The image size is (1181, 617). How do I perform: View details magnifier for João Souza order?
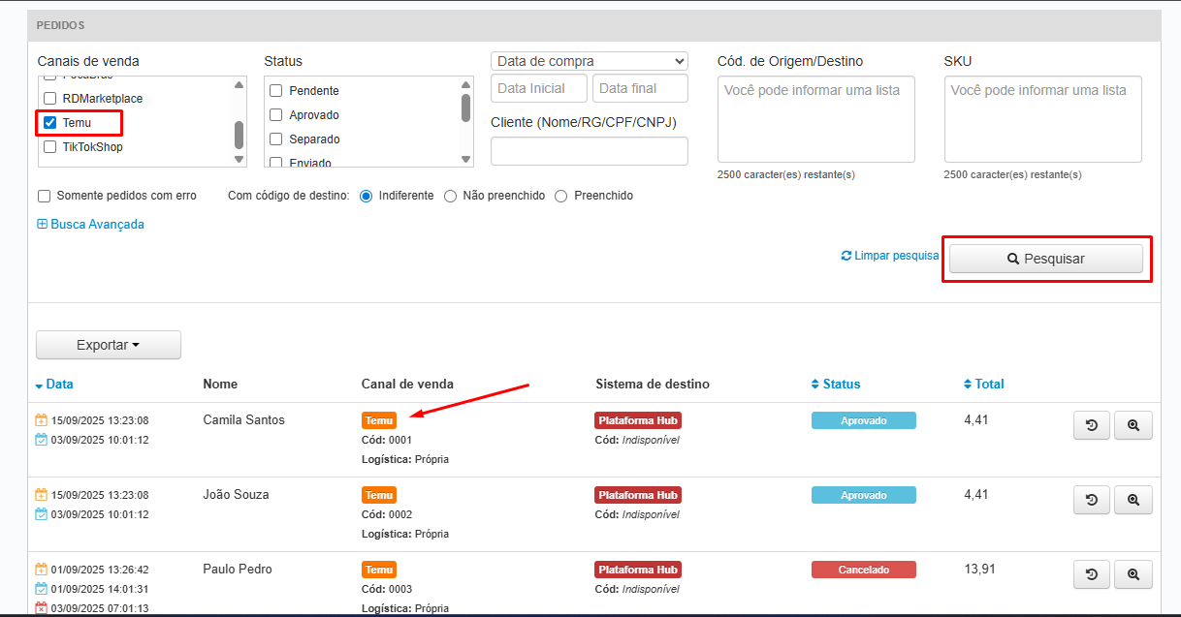[x=1133, y=500]
